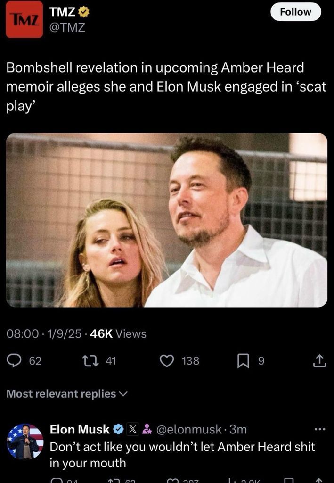The image size is (334, 483).
Task: Share the TMZ post
Action: pyautogui.click(x=319, y=361)
